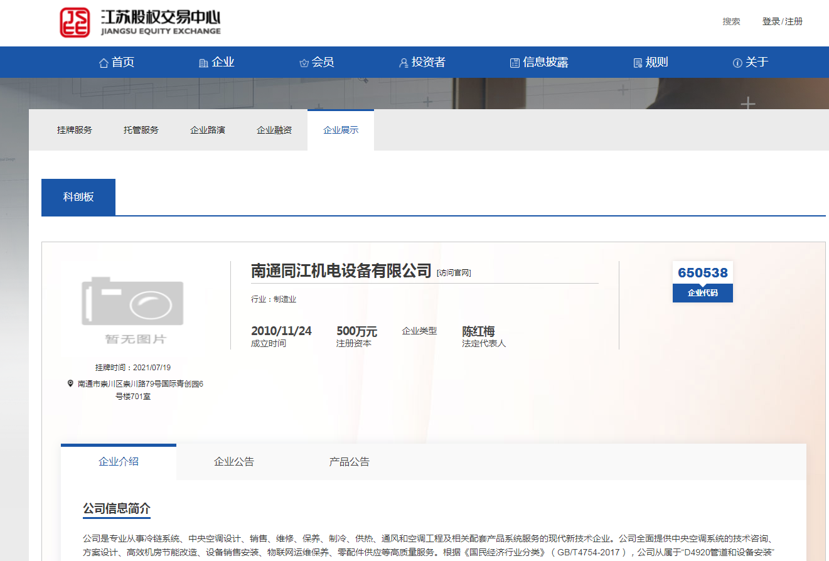Click the 挂牌时间：2021/07/19 text
This screenshot has width=829, height=561.
pyautogui.click(x=133, y=368)
